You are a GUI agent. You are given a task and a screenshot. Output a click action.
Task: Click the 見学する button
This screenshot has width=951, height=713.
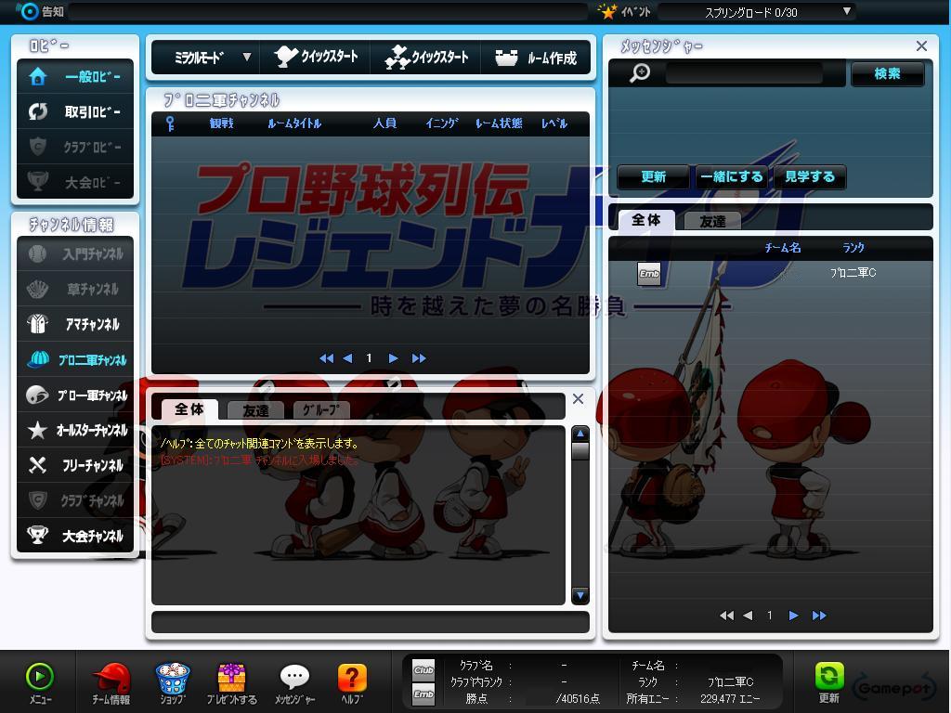point(810,176)
